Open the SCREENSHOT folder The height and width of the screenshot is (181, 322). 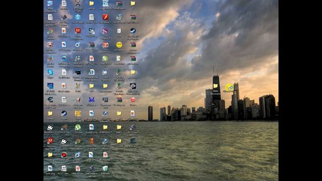tap(105, 127)
